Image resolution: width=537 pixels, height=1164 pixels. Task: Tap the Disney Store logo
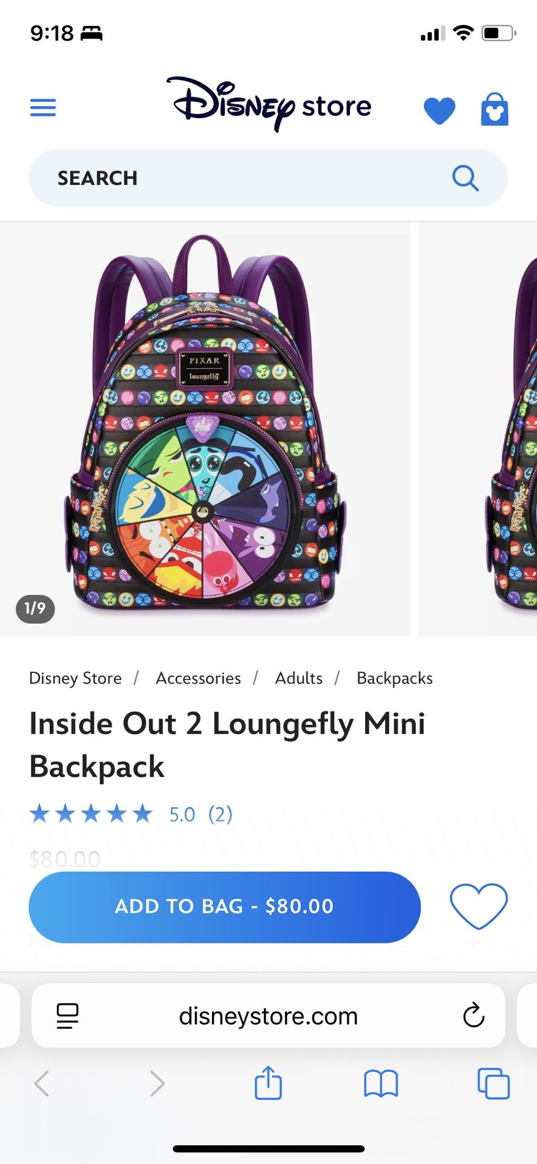pyautogui.click(x=269, y=105)
